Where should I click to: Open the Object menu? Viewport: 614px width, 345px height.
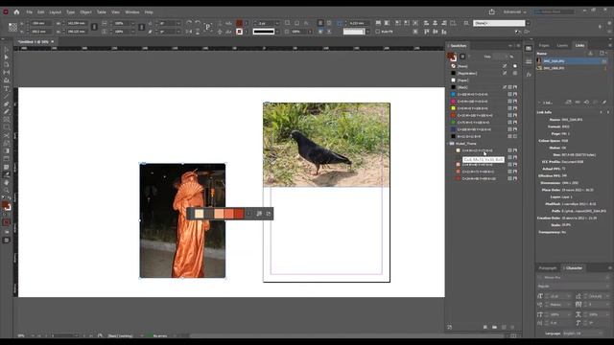click(x=85, y=12)
